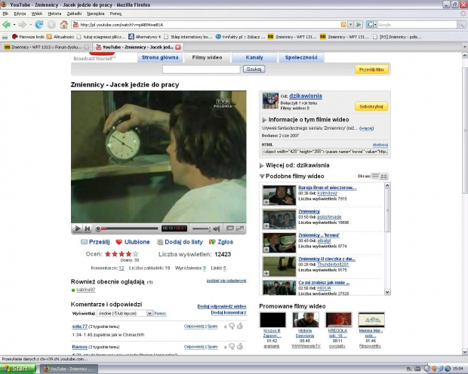Click the Dodaj komentarz link

[228, 313]
